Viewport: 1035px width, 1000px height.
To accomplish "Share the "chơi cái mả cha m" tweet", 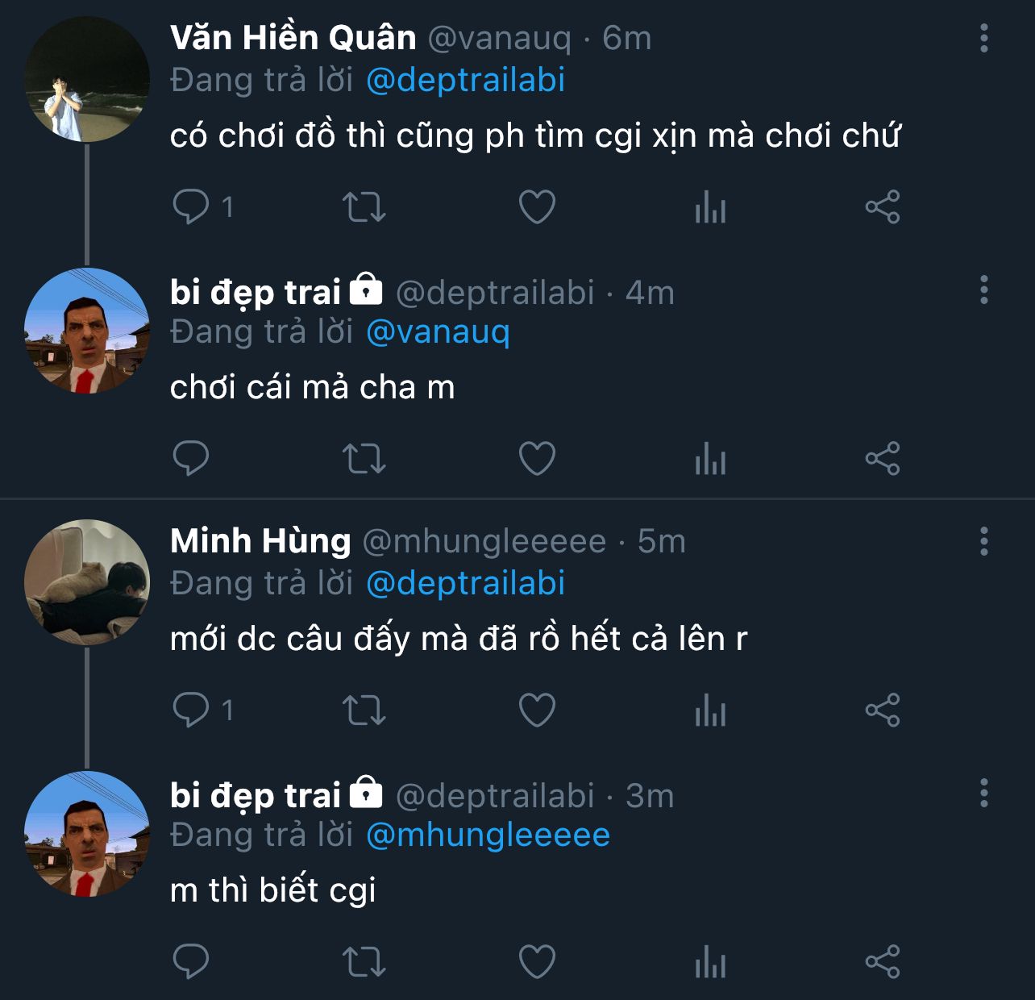I will [x=883, y=458].
